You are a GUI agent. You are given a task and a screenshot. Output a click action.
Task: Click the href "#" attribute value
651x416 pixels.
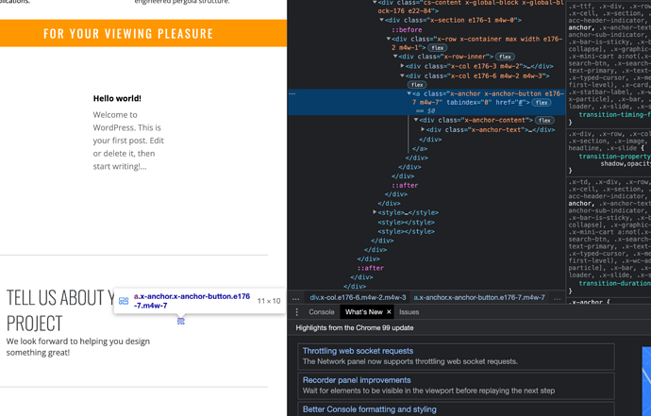click(x=521, y=103)
